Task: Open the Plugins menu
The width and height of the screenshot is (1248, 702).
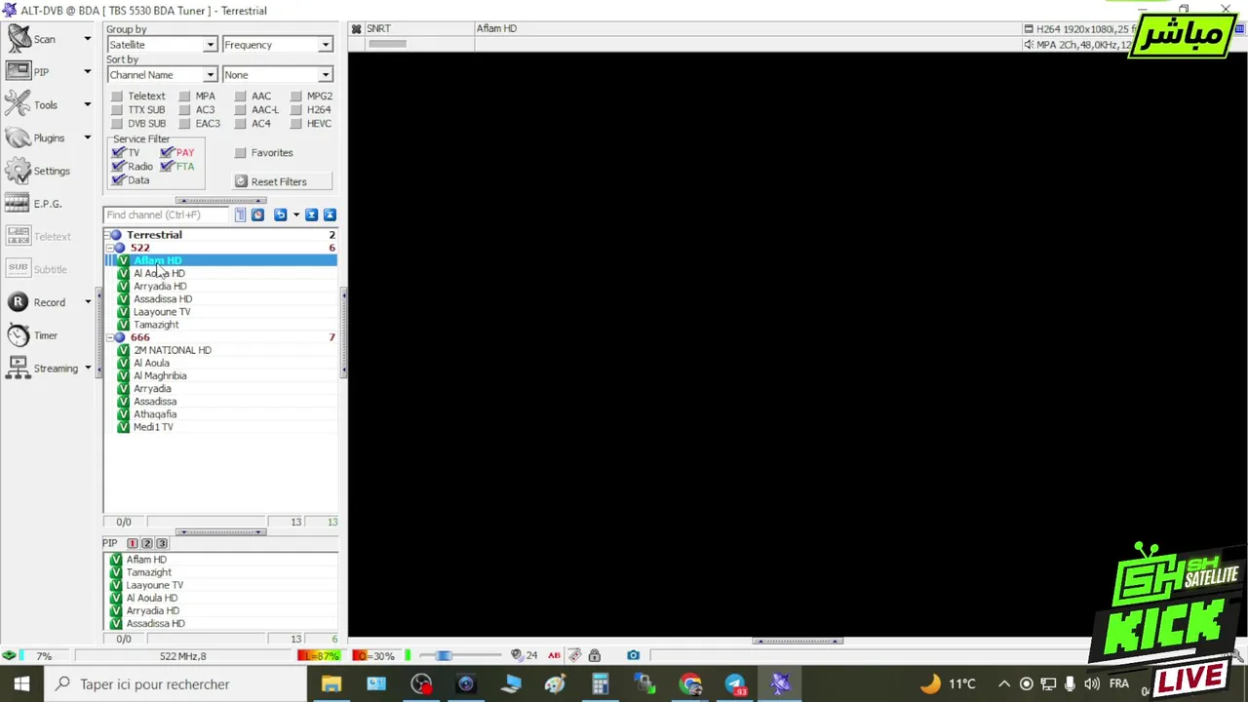Action: tap(49, 138)
